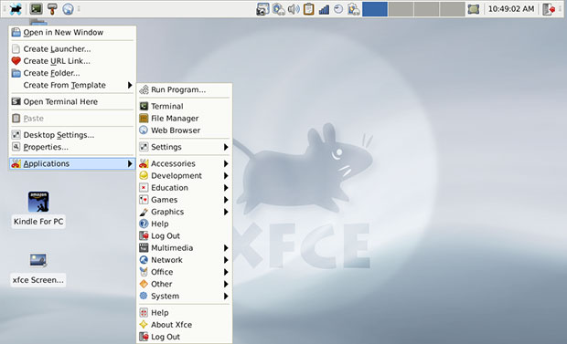This screenshot has width=567, height=344.
Task: Click the blue signal bars network icon
Action: (324, 9)
